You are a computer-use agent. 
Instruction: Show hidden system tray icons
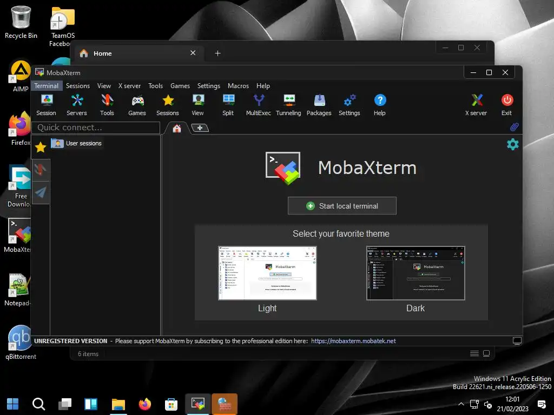(461, 404)
